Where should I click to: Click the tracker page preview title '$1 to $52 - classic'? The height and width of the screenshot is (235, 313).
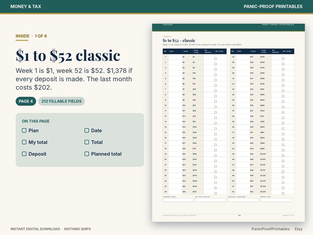pos(179,41)
